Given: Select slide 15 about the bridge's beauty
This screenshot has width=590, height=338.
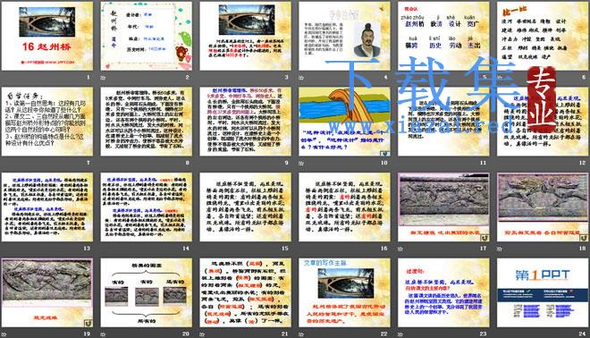Looking at the screenshot, I should pyautogui.click(x=245, y=207).
